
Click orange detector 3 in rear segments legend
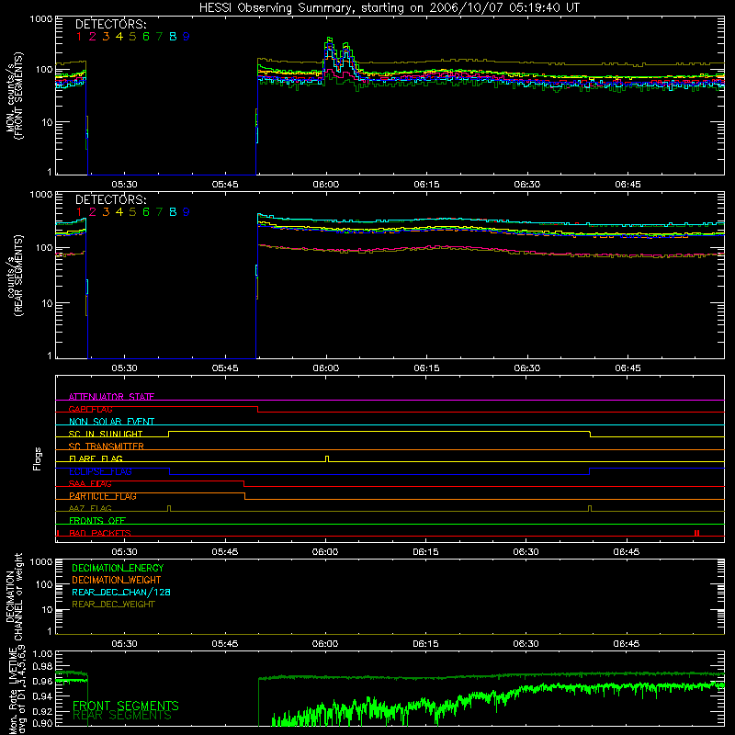[106, 212]
